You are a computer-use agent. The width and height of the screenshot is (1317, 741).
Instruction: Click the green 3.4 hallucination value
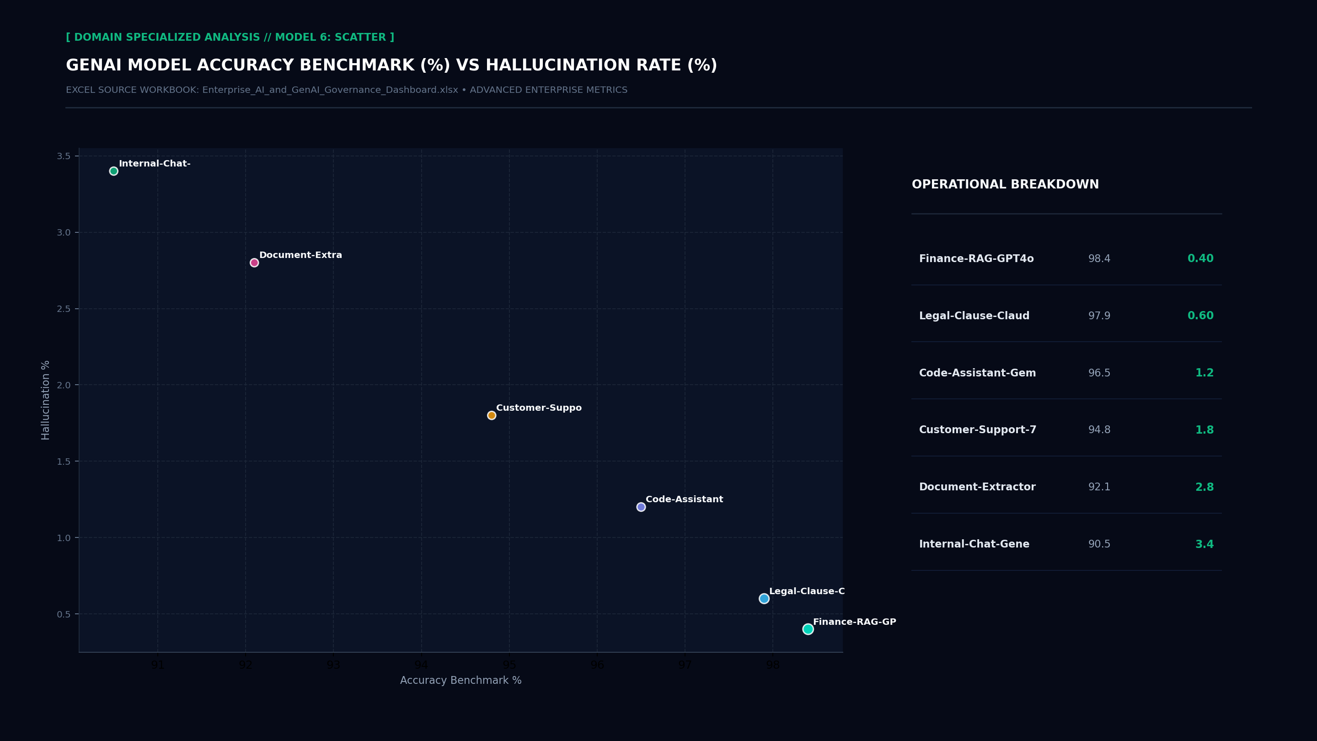coord(1205,544)
